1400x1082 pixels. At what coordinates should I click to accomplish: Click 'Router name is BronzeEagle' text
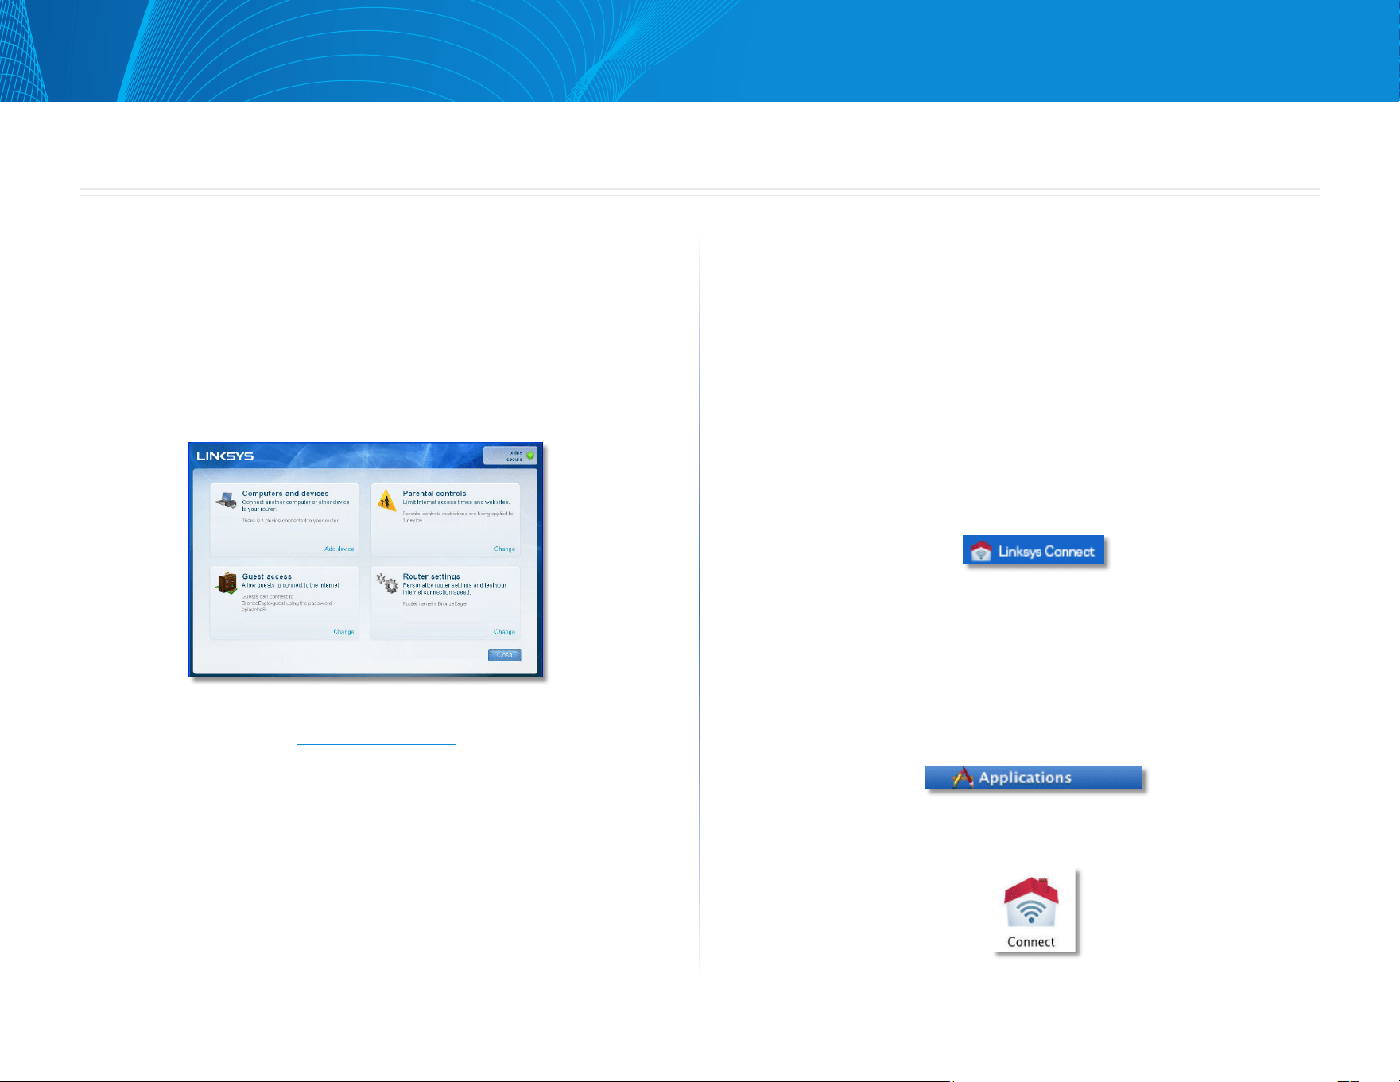(435, 604)
